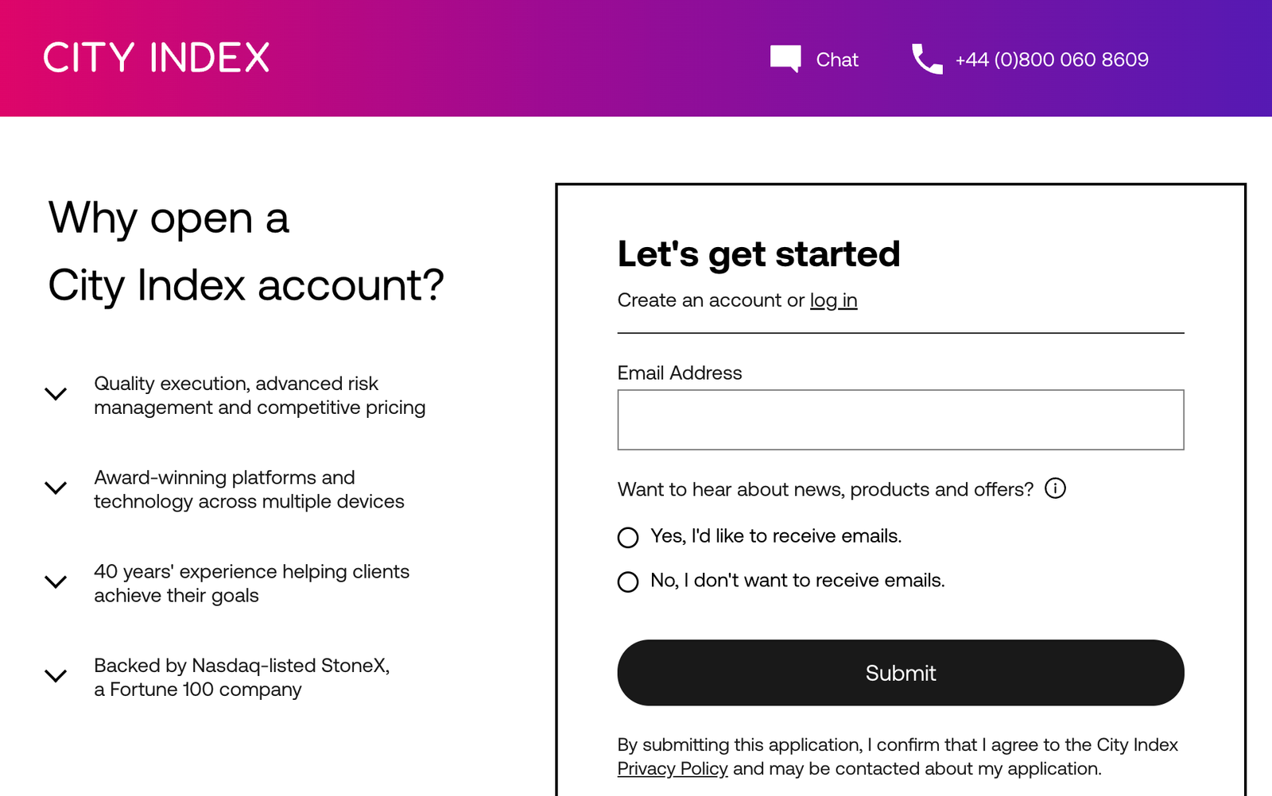1272x796 pixels.
Task: Click the Chat label in the header
Action: (839, 59)
